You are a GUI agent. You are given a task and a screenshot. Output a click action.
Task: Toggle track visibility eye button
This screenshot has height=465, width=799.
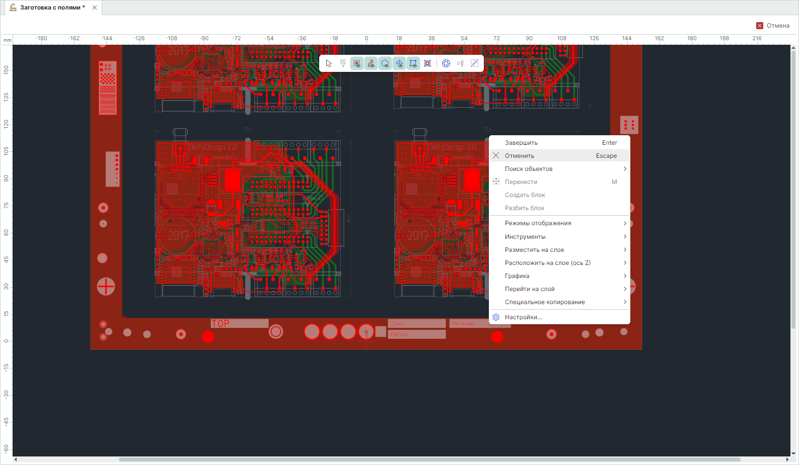371,63
